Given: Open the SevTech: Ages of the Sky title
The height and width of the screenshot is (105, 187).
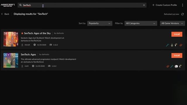Looking at the screenshot, I should (37, 33).
